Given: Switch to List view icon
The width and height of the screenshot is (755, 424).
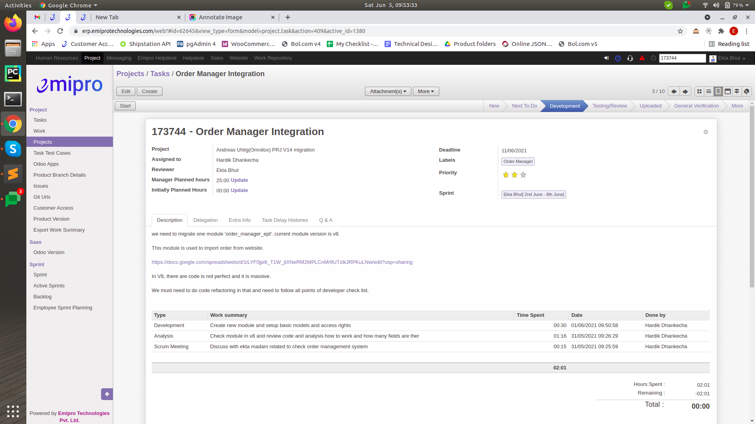Looking at the screenshot, I should click(x=709, y=91).
